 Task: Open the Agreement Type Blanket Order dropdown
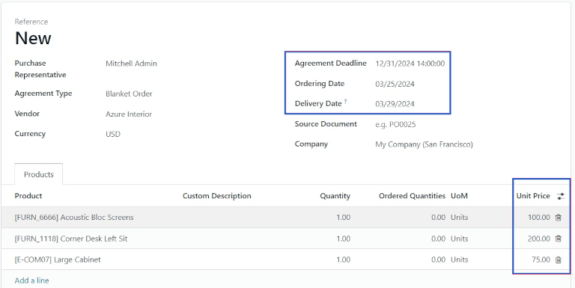(x=129, y=94)
